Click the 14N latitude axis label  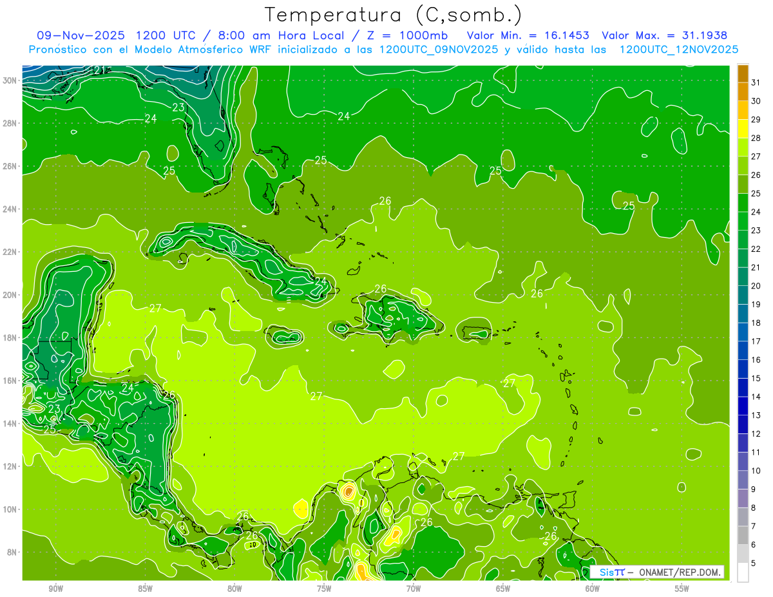tap(10, 424)
